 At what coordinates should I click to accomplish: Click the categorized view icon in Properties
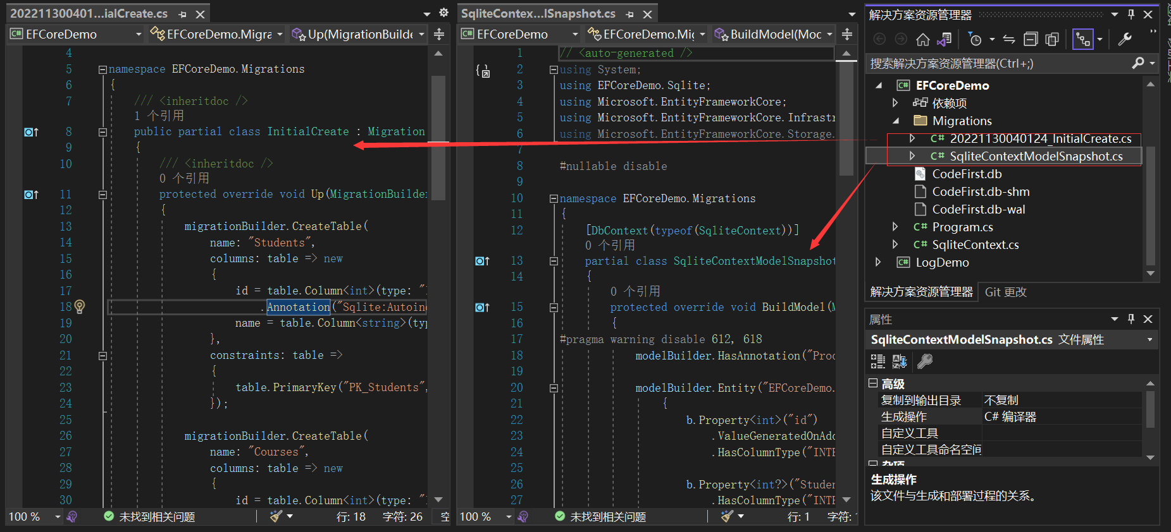tap(877, 361)
